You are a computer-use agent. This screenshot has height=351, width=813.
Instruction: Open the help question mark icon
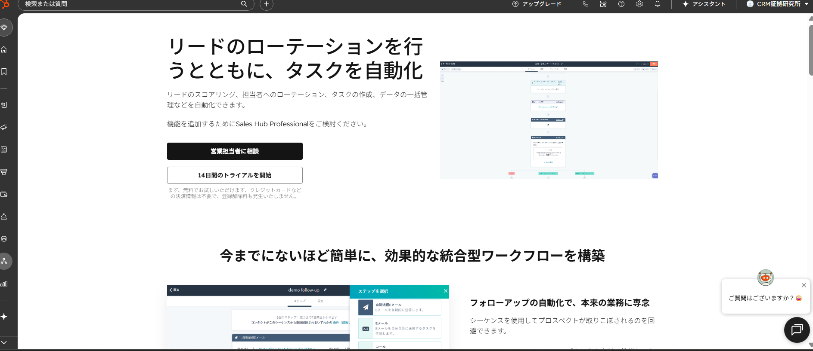click(621, 4)
